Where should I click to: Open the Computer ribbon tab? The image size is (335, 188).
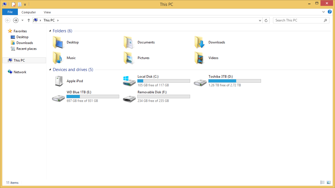click(29, 12)
